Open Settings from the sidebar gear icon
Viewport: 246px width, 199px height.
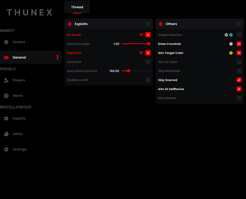tap(6, 149)
